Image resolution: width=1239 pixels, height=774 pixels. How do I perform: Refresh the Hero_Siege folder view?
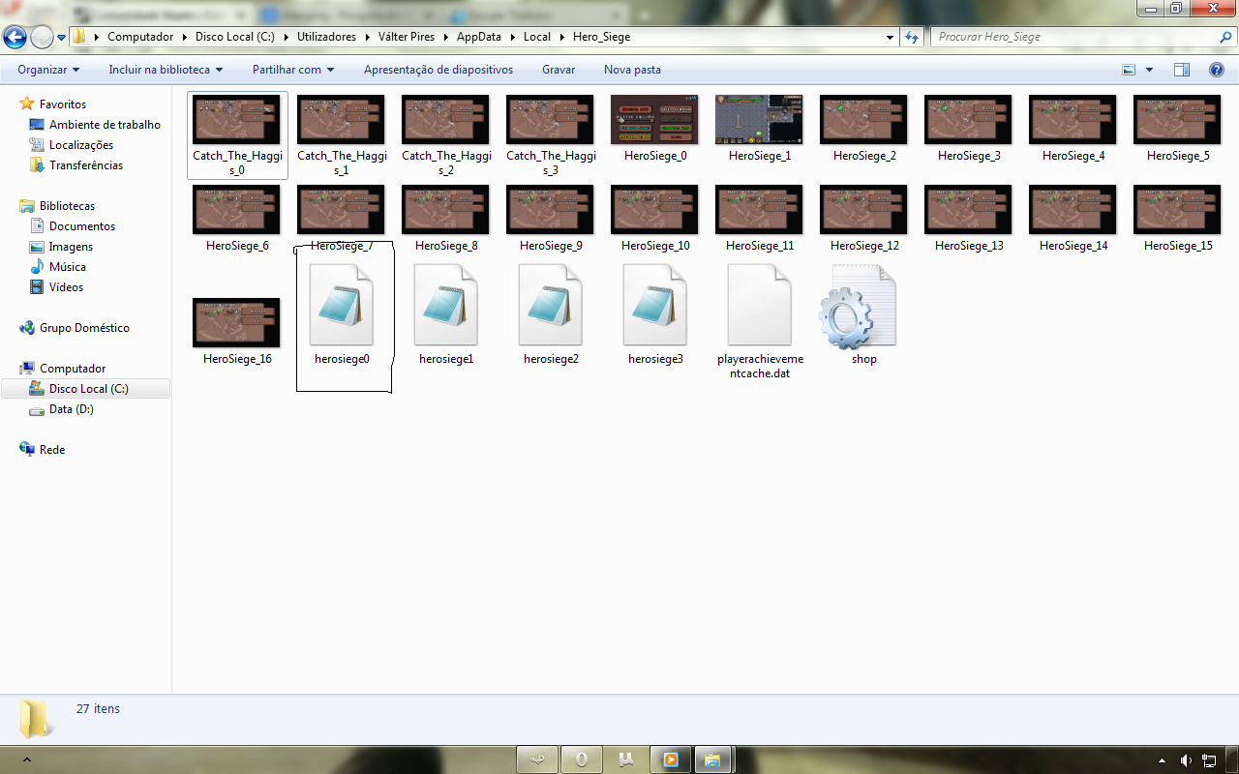click(x=912, y=37)
